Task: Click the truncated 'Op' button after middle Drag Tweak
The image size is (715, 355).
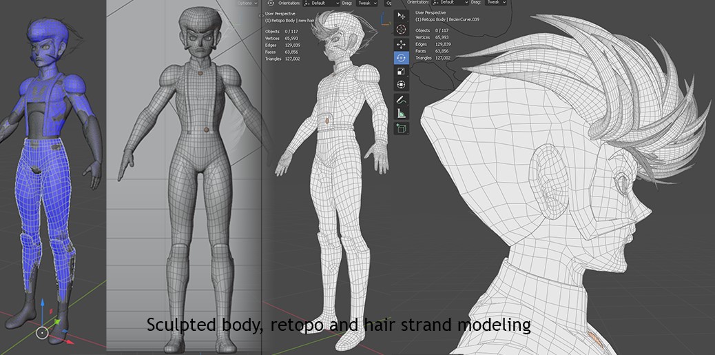Action: pyautogui.click(x=390, y=3)
